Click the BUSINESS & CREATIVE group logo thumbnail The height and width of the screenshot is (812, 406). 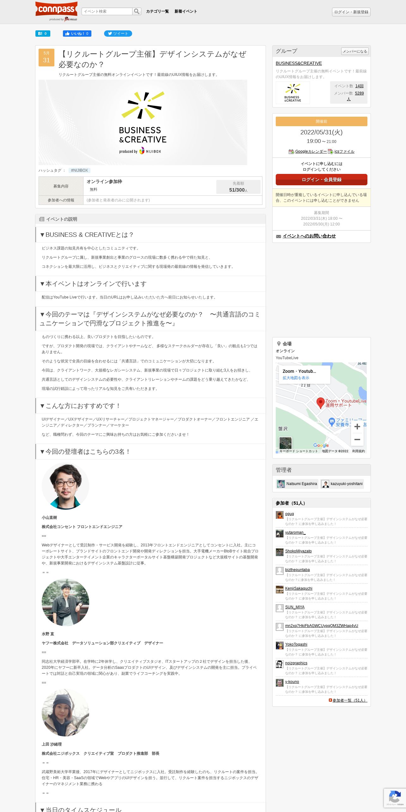pyautogui.click(x=293, y=93)
